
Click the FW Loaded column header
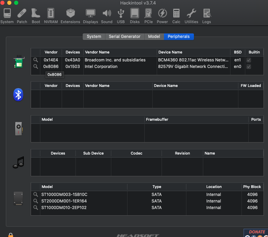click(251, 86)
